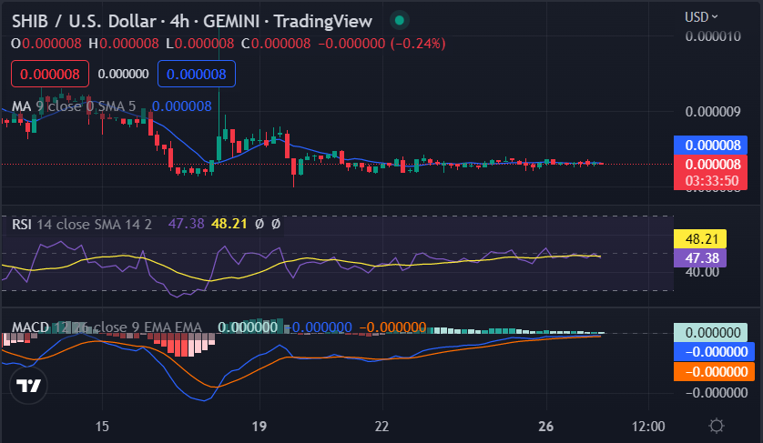The image size is (763, 443).
Task: Select the RSI 14 close indicator legend
Action: click(x=82, y=224)
